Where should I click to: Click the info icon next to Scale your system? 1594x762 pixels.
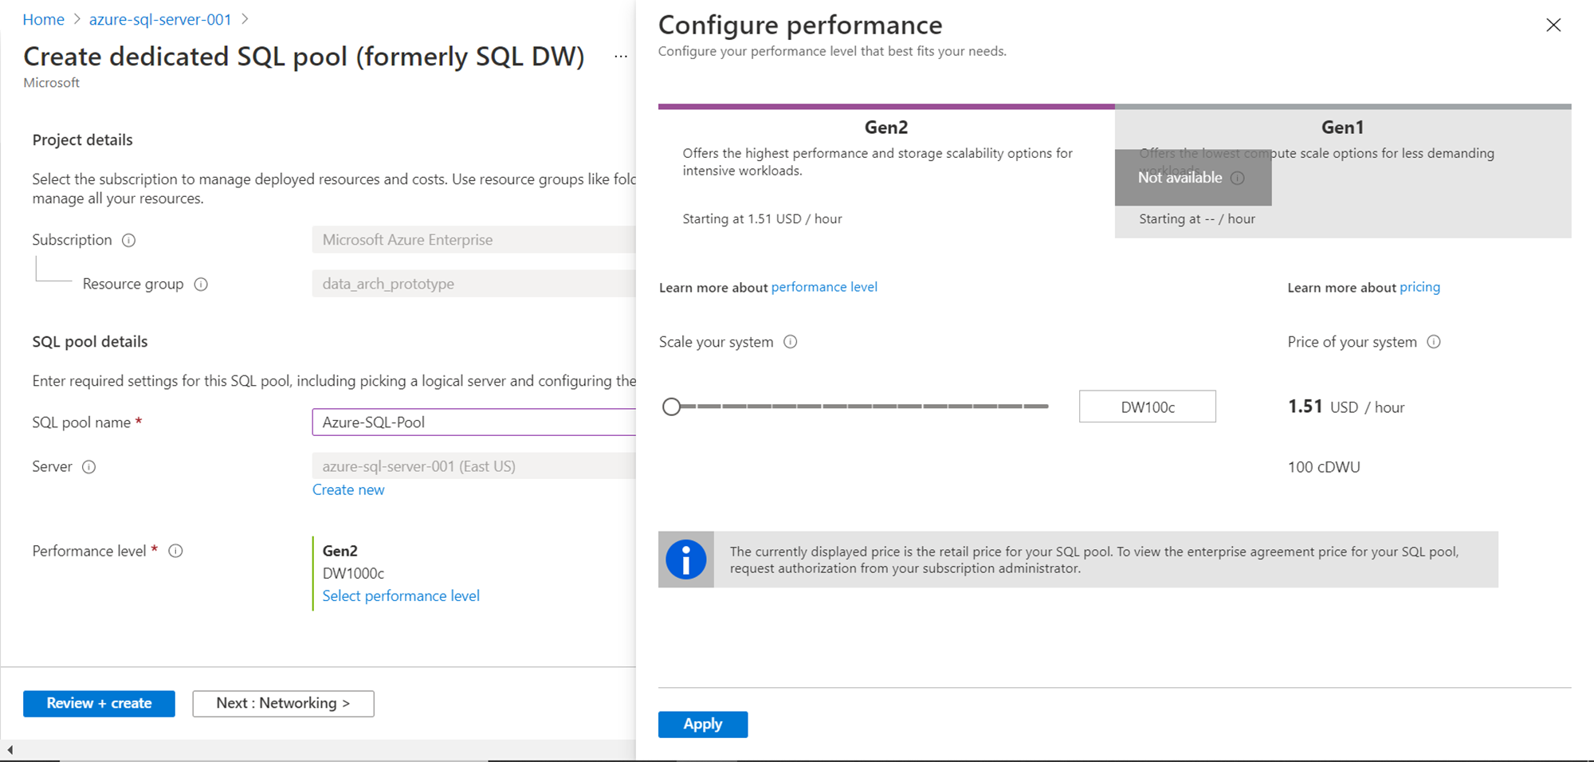(x=790, y=341)
